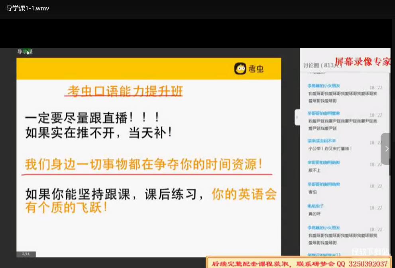This screenshot has height=268, width=395.
Task: Click the chat message 害怕
Action: (x=312, y=192)
